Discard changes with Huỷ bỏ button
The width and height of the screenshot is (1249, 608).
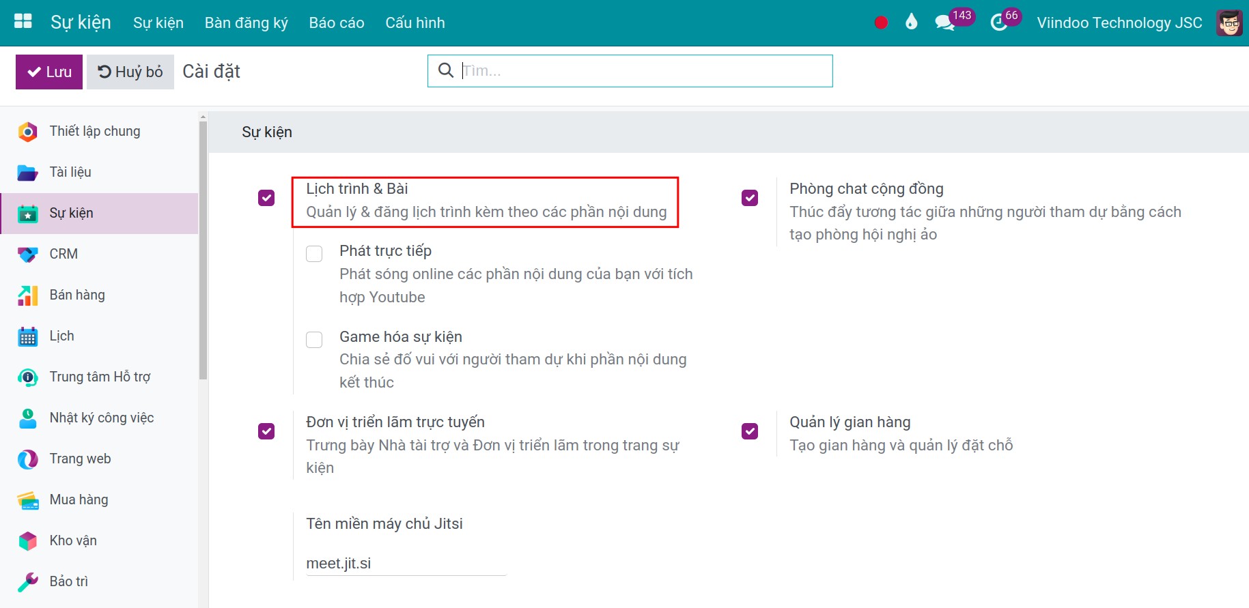point(130,72)
